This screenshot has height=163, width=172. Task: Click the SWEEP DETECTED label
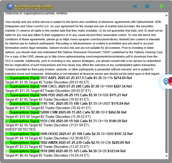pos(21,129)
